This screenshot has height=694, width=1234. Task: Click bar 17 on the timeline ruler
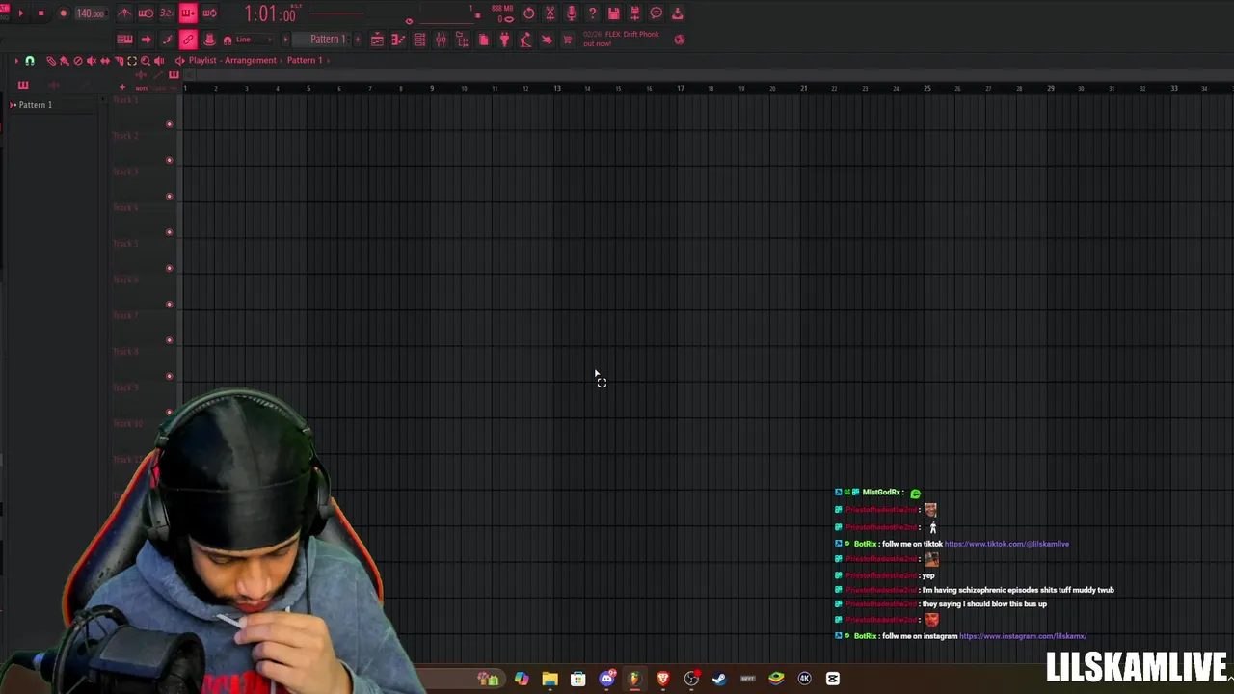(x=681, y=88)
